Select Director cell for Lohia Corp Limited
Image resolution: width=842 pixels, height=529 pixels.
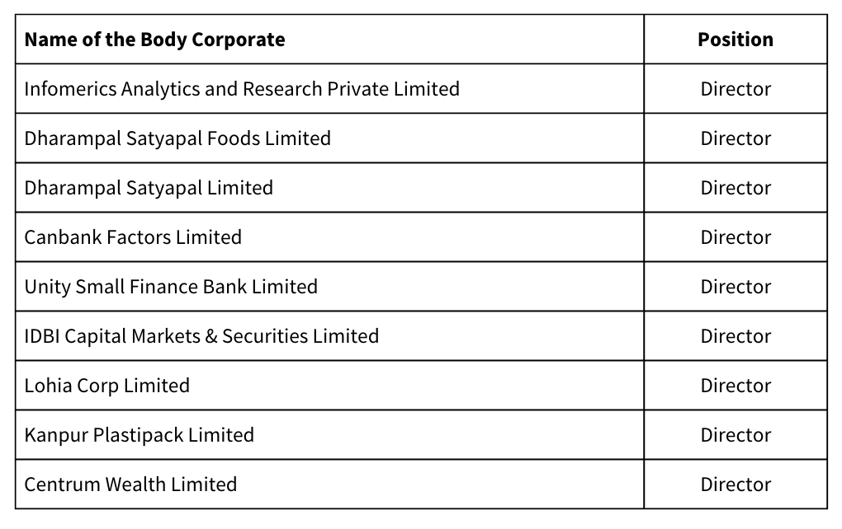pos(736,386)
